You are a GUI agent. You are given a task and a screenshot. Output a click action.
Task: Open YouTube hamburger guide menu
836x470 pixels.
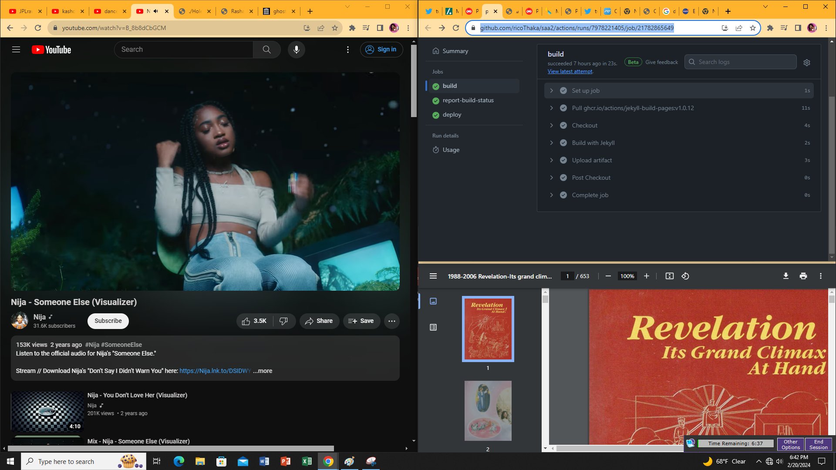tap(16, 50)
